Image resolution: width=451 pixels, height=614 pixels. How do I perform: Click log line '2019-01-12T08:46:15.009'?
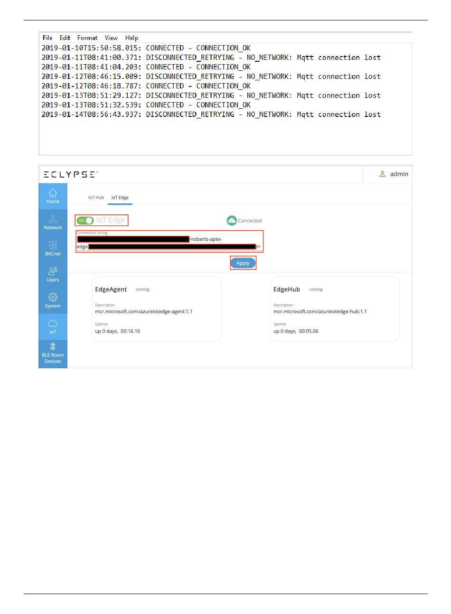coord(211,77)
